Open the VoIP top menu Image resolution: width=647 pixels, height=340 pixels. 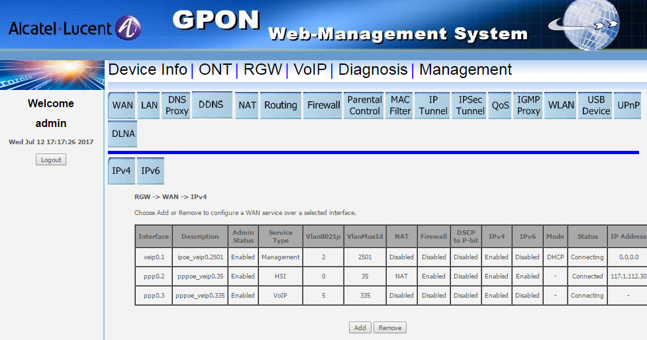(x=310, y=69)
